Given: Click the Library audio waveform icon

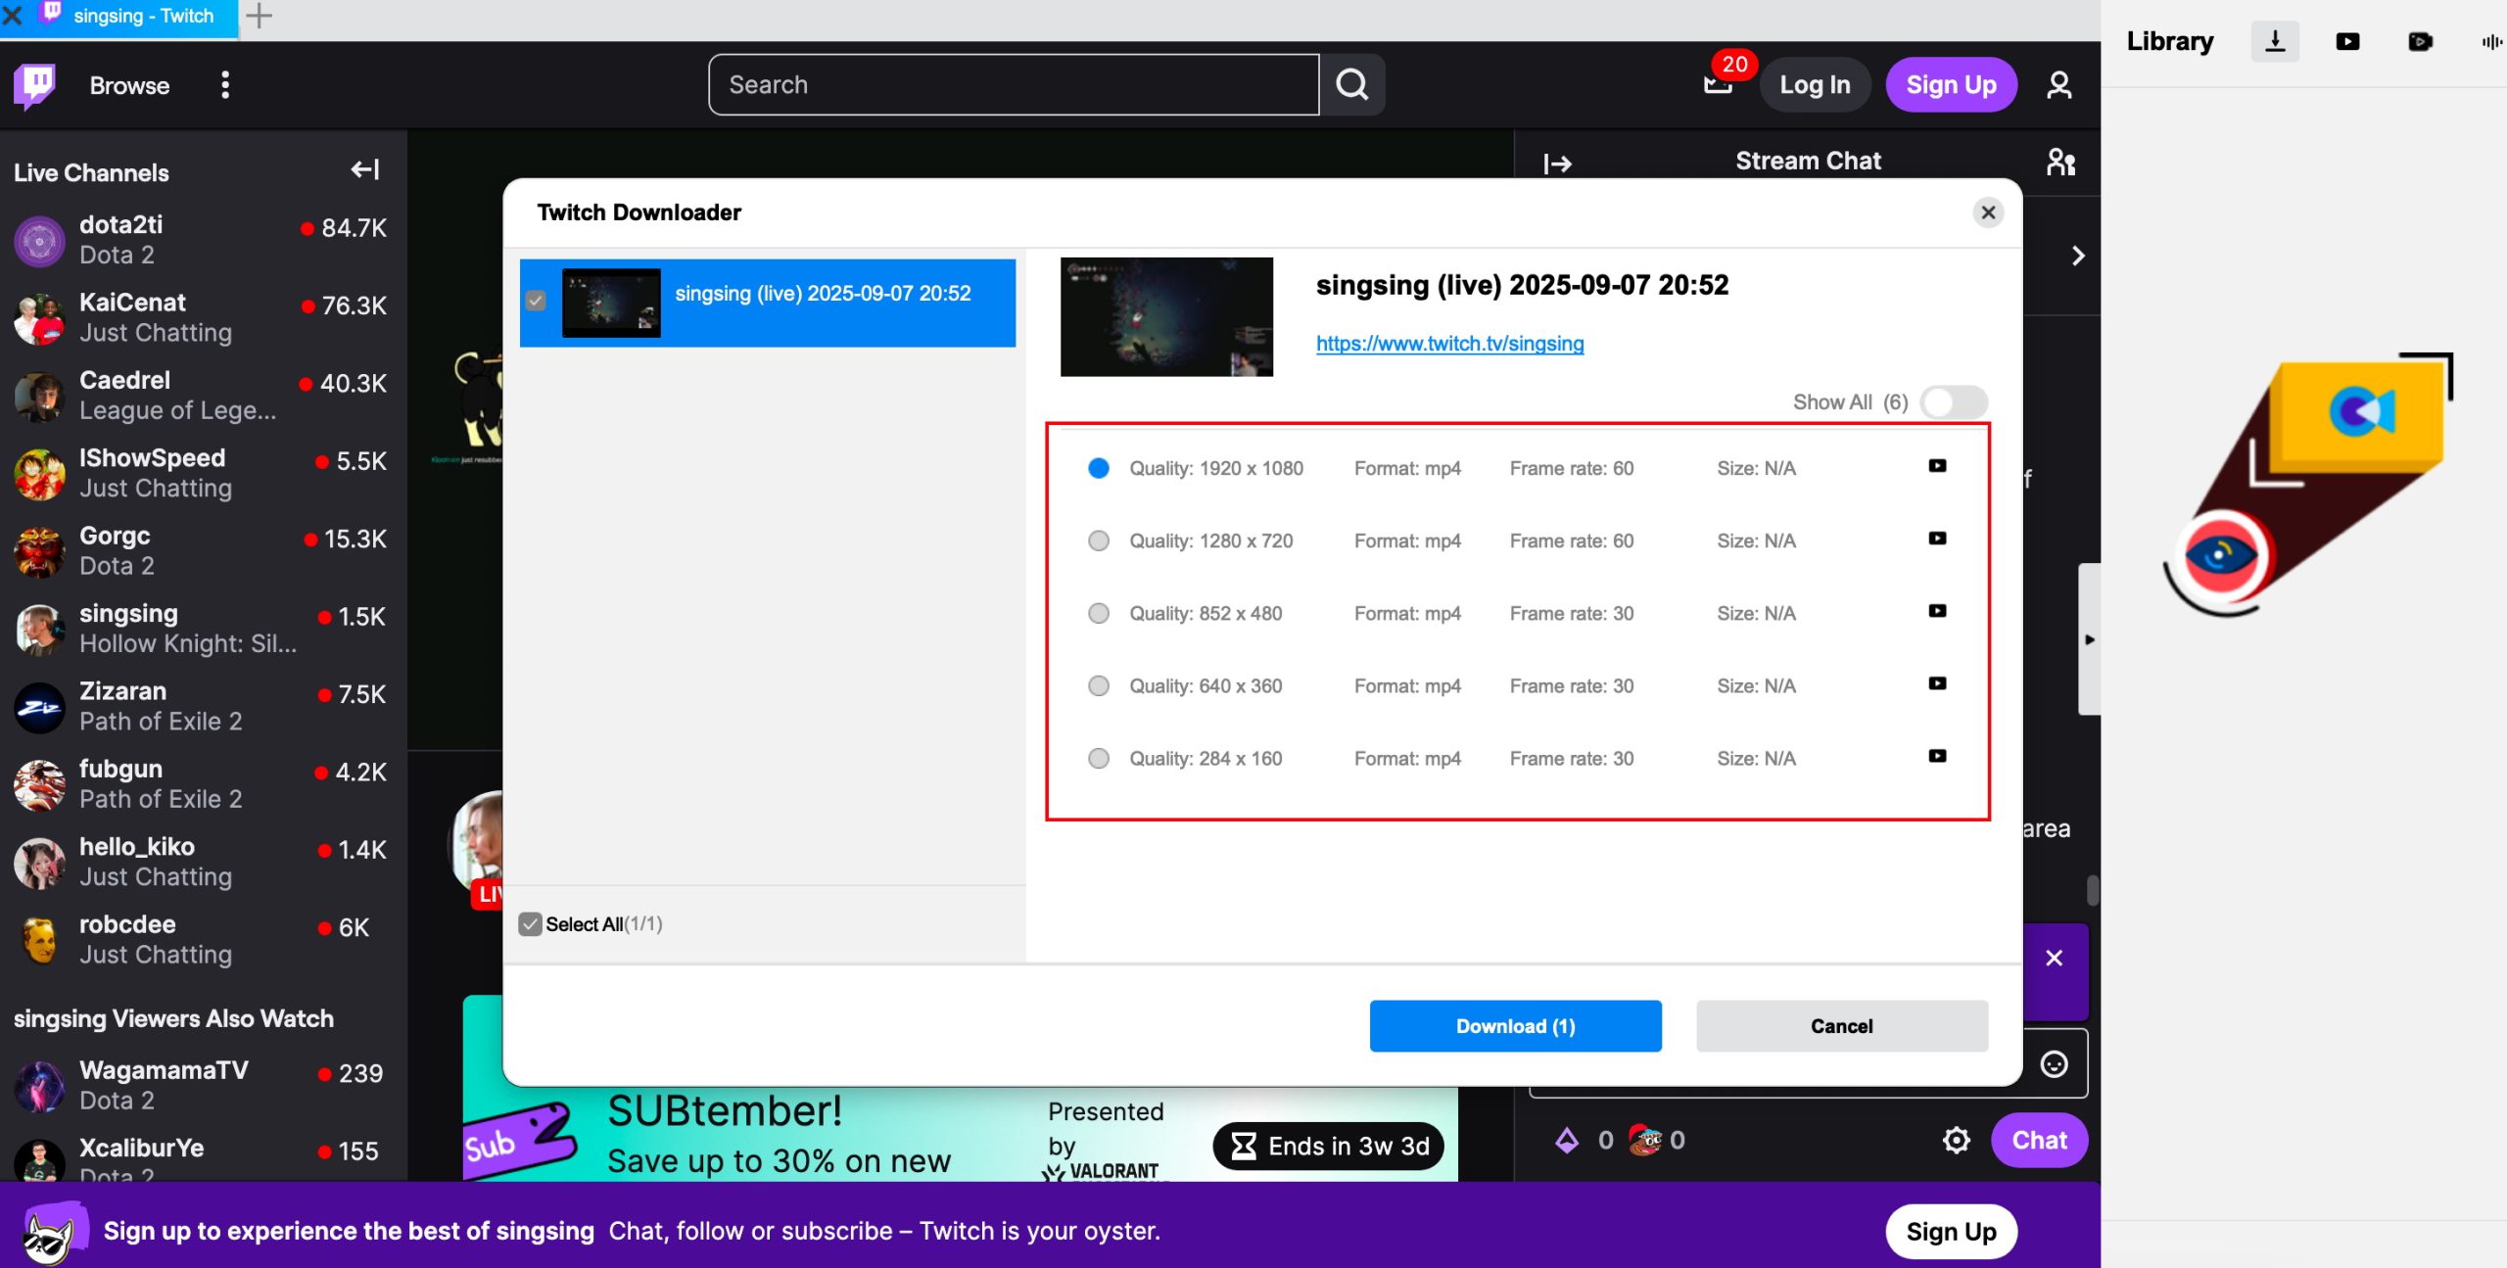Looking at the screenshot, I should click(x=2491, y=41).
